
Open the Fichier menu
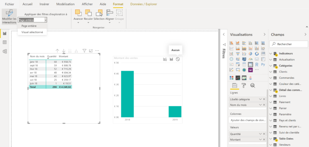tap(10, 4)
